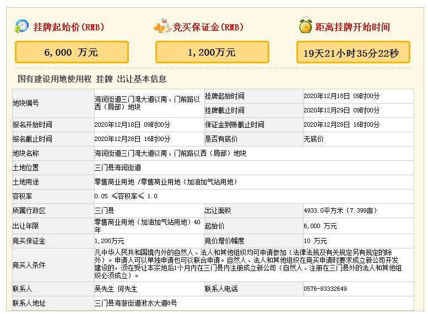Click section title 国有建设用地使用权 挂牌 出让基本信息
Image resolution: width=428 pixels, height=314 pixels.
[92, 79]
